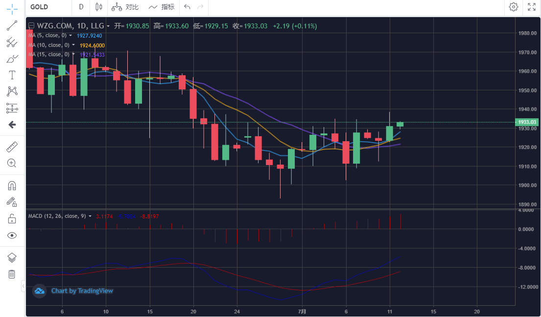Select the crosshair cursor tool
Viewport: 541px width, 317px height.
tap(12, 9)
